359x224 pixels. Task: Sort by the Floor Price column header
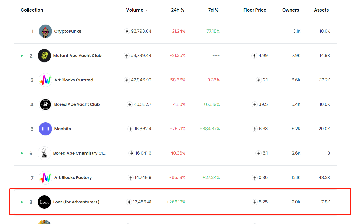tap(255, 10)
